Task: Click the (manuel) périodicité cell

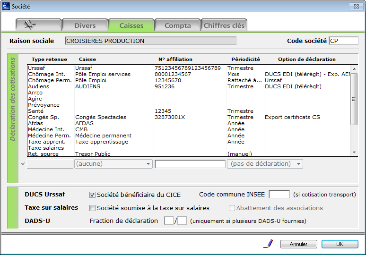Action: [240, 154]
